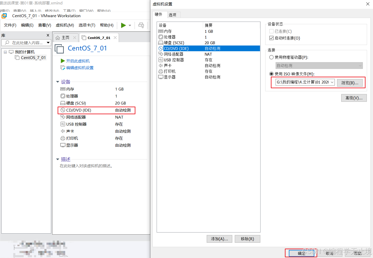Screen dimensions: 373x258
Task: Select USB 控制器 icon in settings list
Action: coord(161,60)
